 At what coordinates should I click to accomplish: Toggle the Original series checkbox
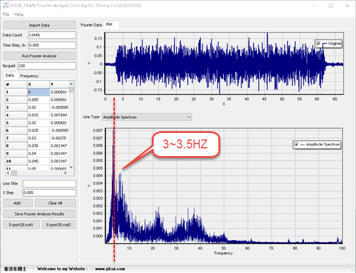319,43
